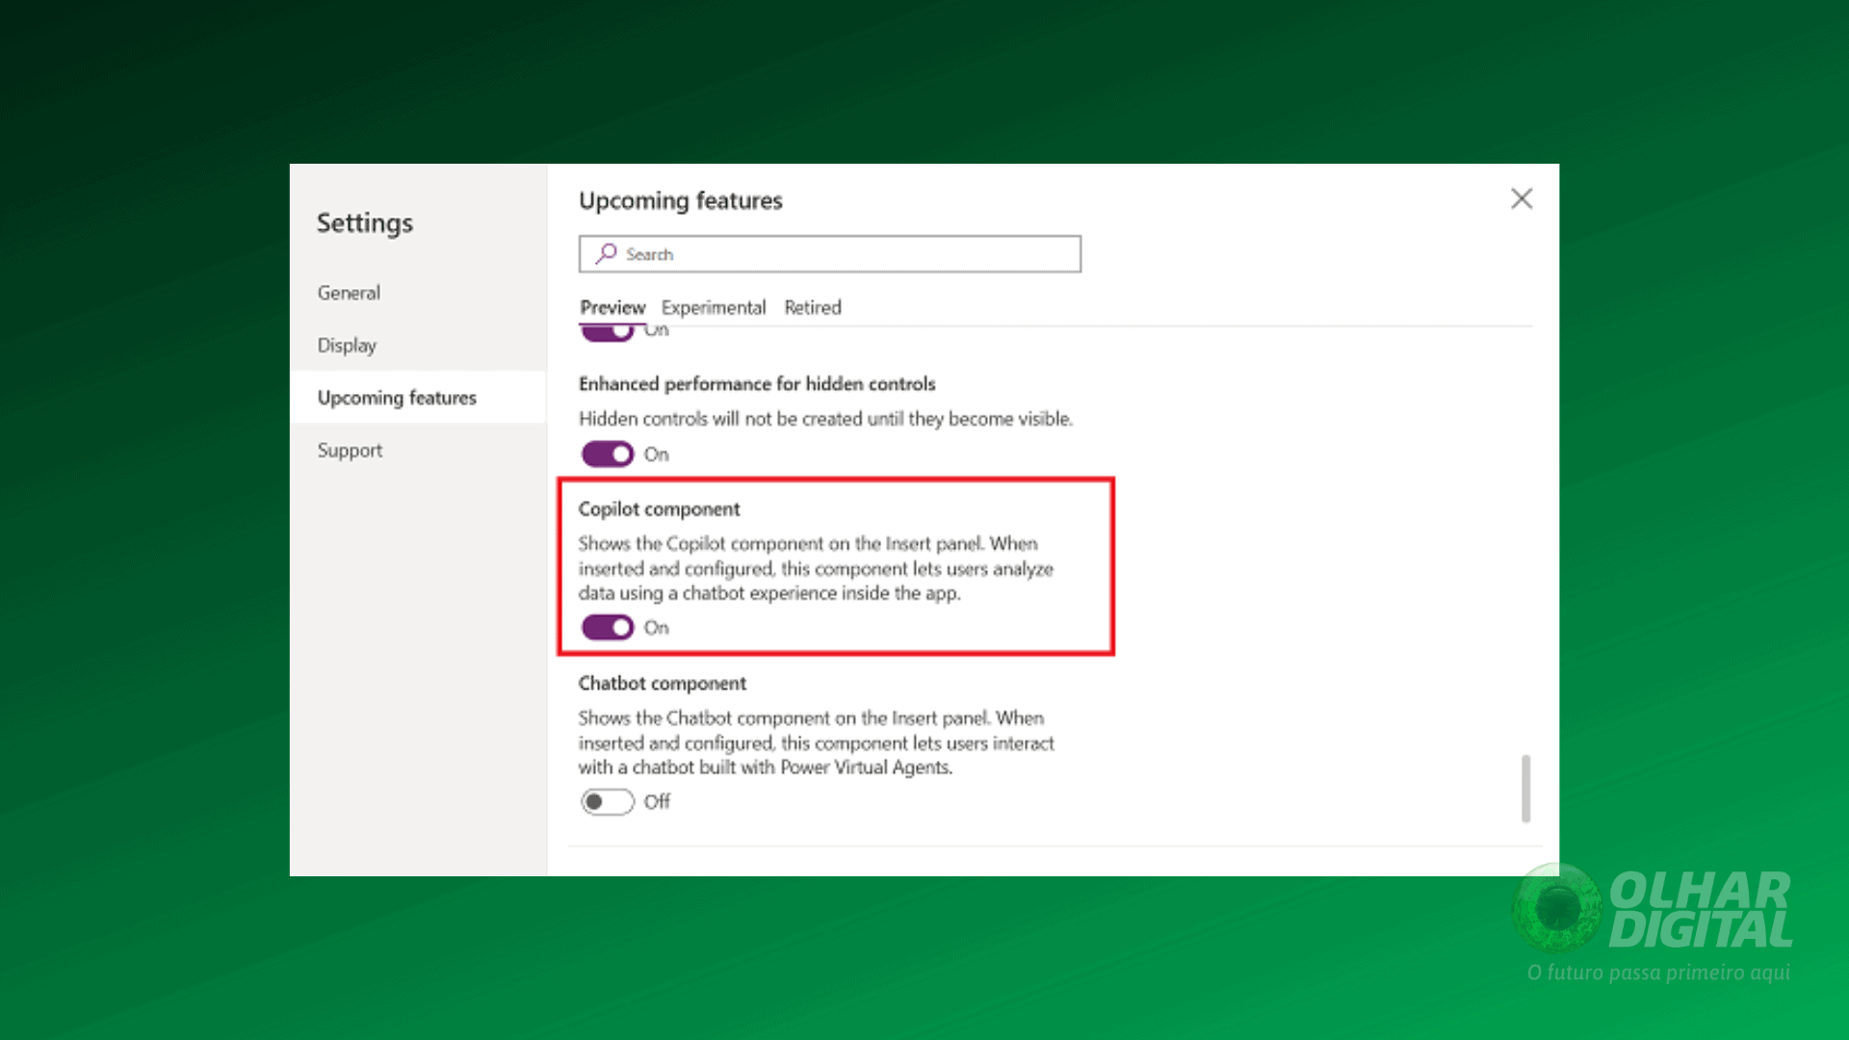1849x1040 pixels.
Task: Click the vertical scrollbar thumb
Action: [1525, 789]
